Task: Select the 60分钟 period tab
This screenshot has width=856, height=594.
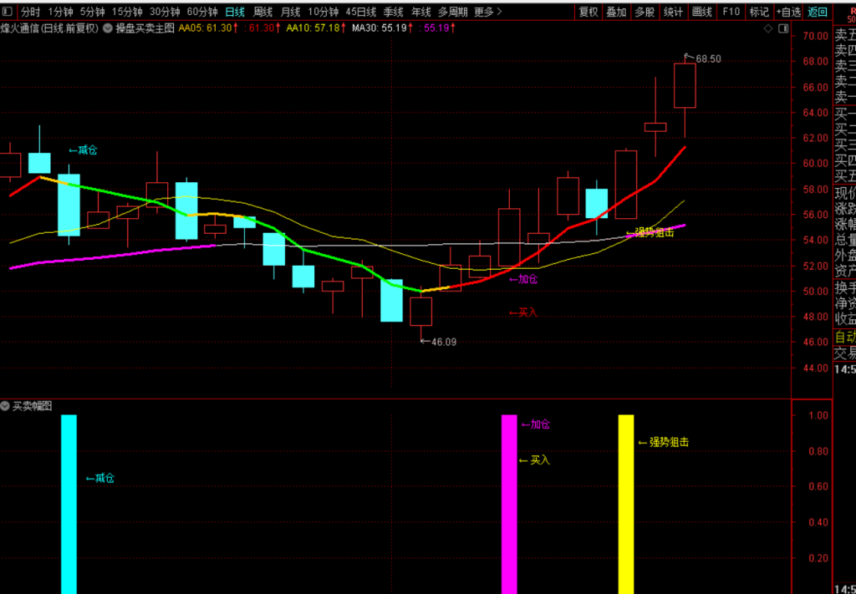Action: tap(202, 12)
